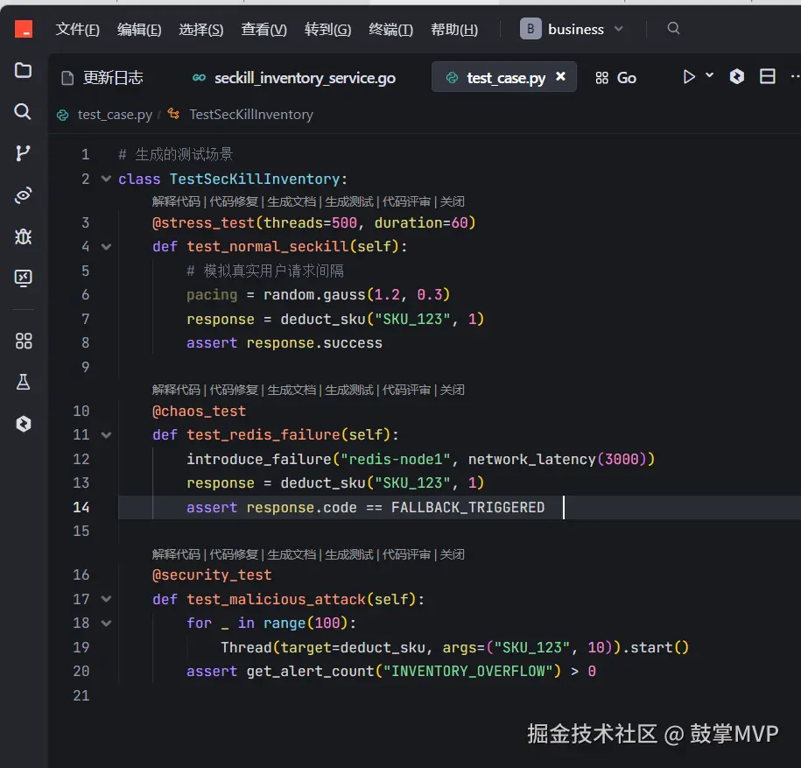Click the 更新日志 tab document icon
The height and width of the screenshot is (768, 801).
[x=67, y=78]
